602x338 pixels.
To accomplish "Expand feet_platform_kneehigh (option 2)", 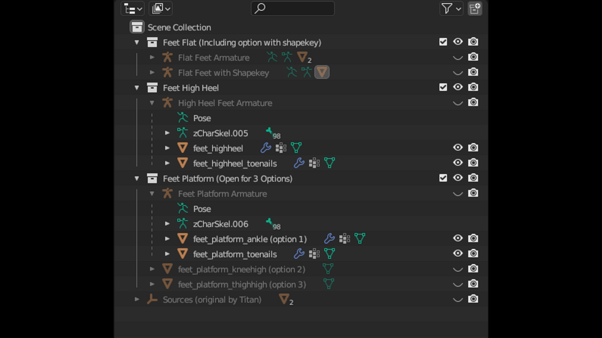I will (152, 269).
